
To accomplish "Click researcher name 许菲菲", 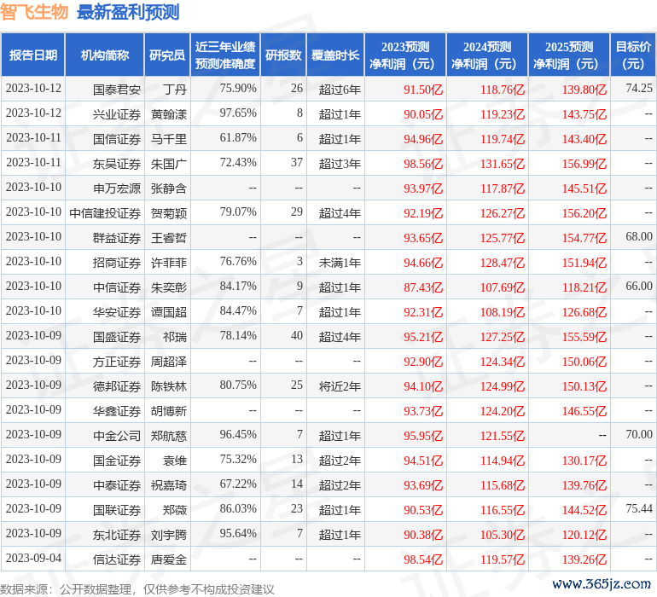I will coord(169,263).
